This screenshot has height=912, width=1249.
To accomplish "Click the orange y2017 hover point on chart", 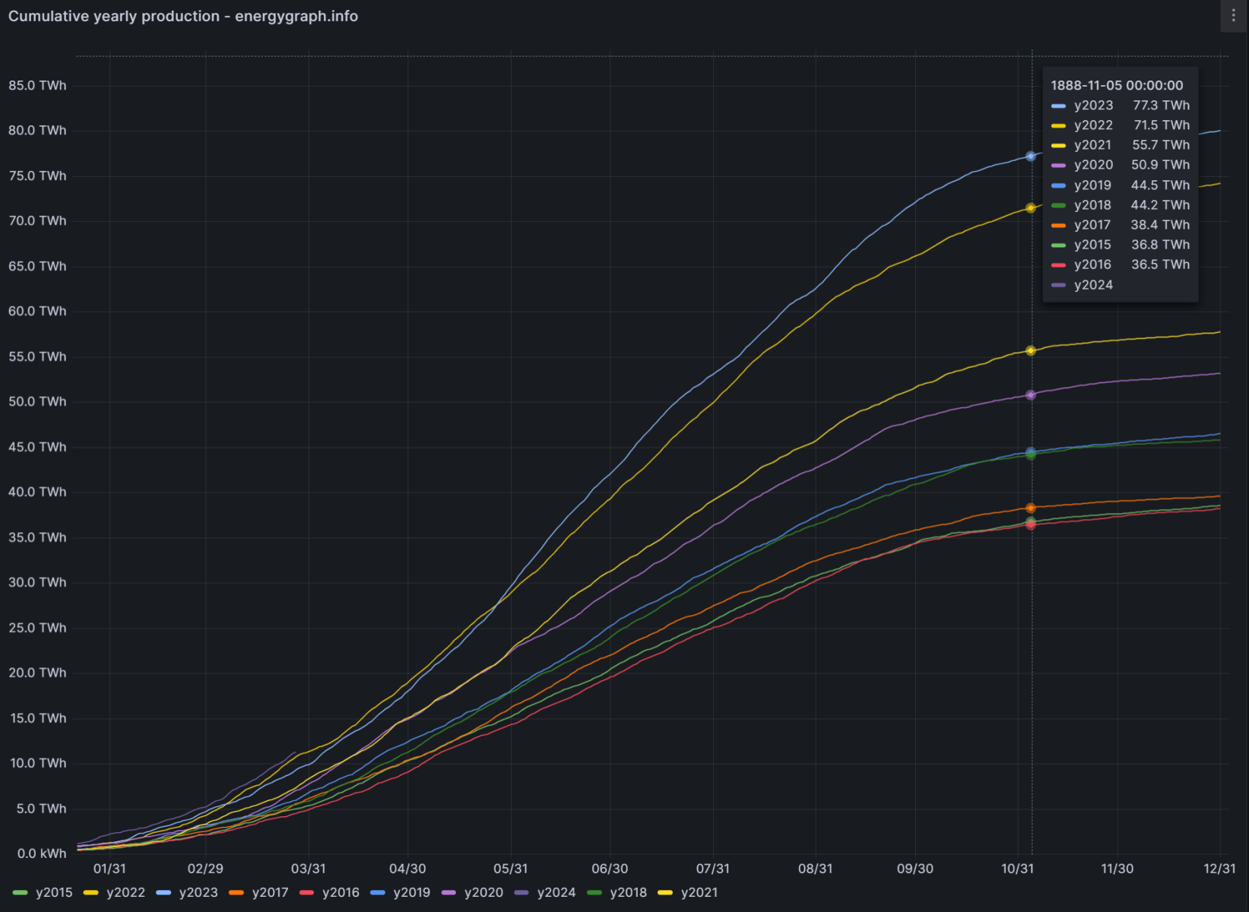I will pyautogui.click(x=1031, y=508).
